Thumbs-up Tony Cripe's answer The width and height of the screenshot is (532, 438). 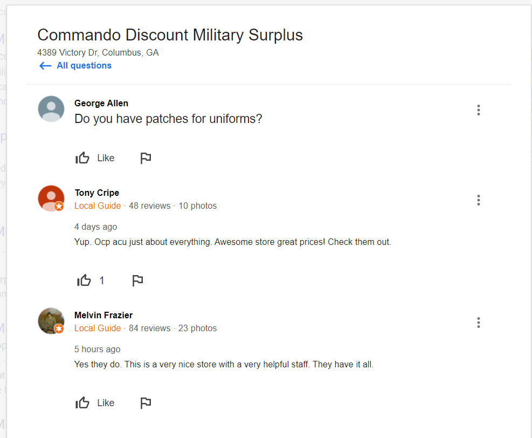pos(84,280)
